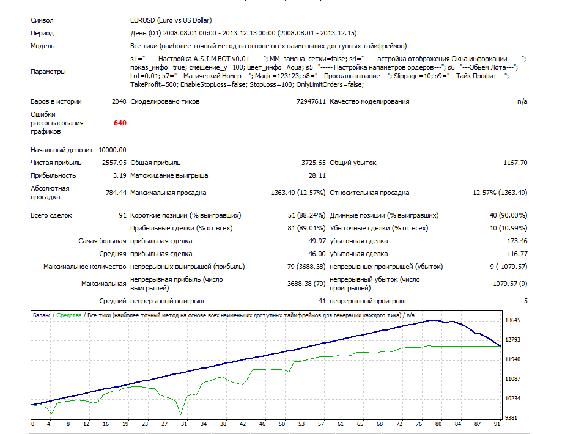Click the bars in history value "2048"
Image resolution: width=576 pixels, height=434 pixels.
pos(119,101)
